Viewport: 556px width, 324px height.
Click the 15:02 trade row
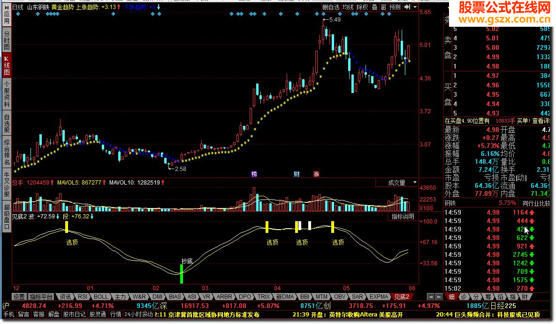coord(497,288)
